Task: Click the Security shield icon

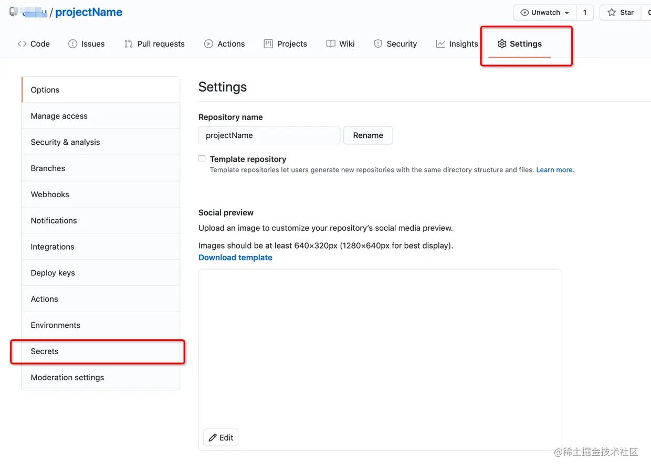Action: click(378, 44)
